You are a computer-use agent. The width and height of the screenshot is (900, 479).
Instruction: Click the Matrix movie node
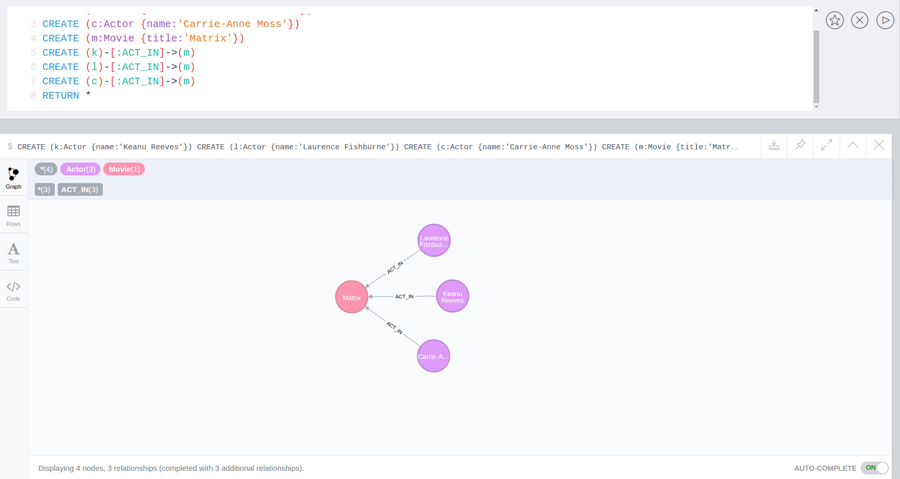(x=352, y=297)
